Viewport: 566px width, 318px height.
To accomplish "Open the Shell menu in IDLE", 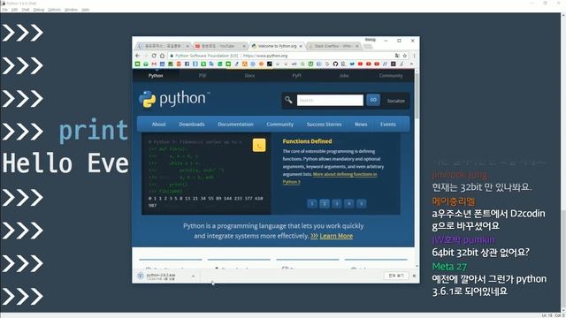I will (x=26, y=10).
